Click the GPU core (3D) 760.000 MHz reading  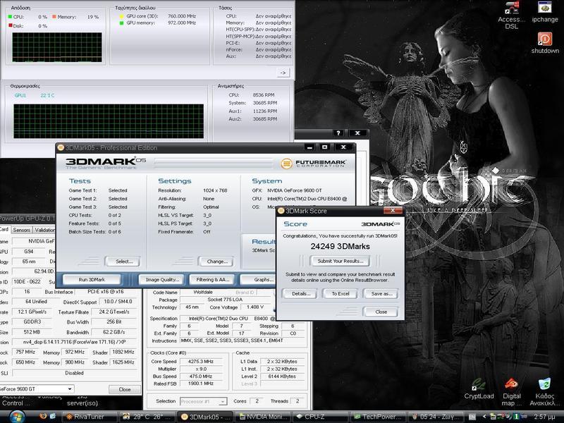point(182,16)
